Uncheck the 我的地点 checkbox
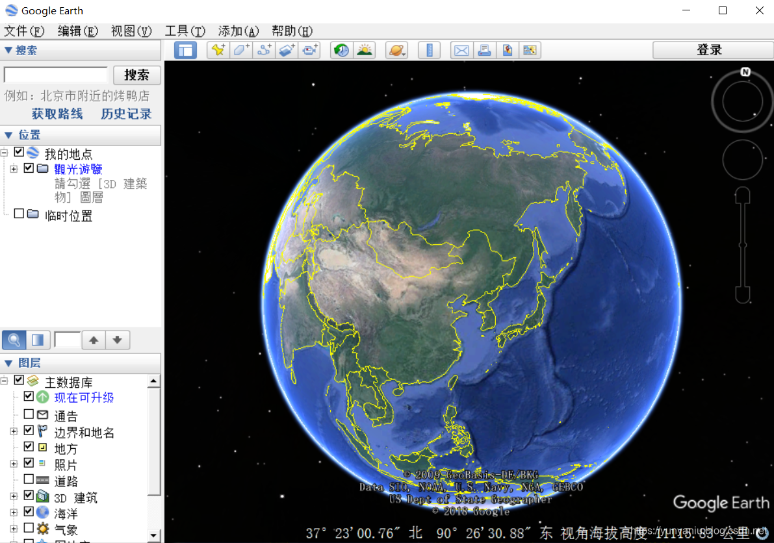 click(19, 152)
